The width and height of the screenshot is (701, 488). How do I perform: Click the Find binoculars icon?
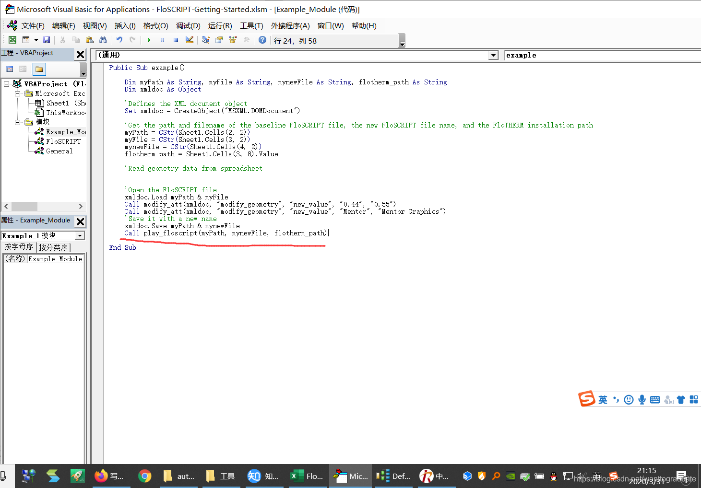click(x=103, y=40)
